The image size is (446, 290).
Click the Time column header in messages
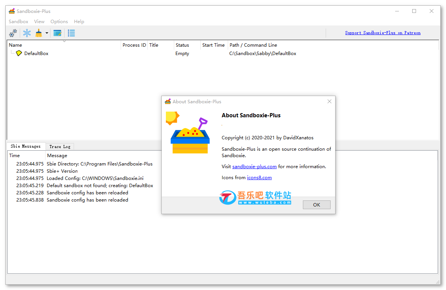27,156
